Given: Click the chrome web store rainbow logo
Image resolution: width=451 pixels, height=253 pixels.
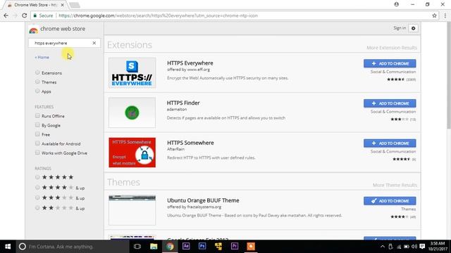Looking at the screenshot, I should click(x=33, y=30).
